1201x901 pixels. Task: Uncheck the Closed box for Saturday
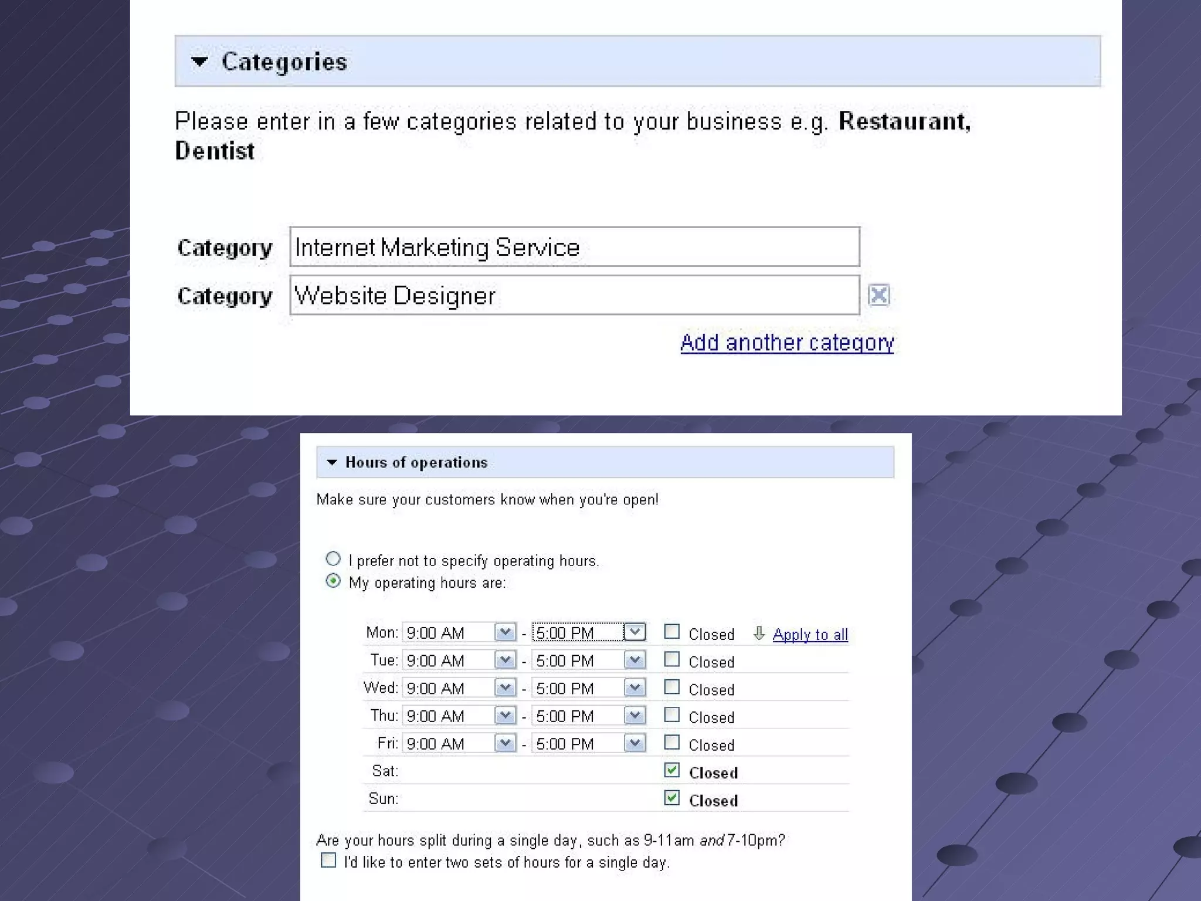tap(671, 770)
